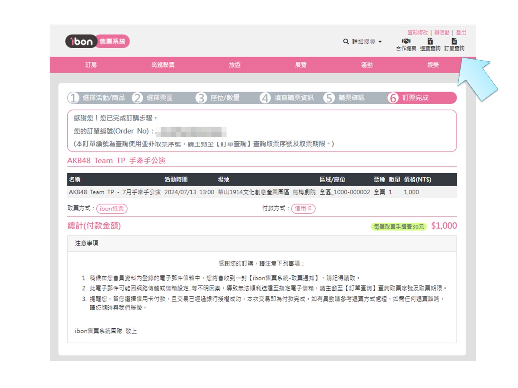
Task: Click the 信用卡 payment method tag
Action: tap(303, 208)
